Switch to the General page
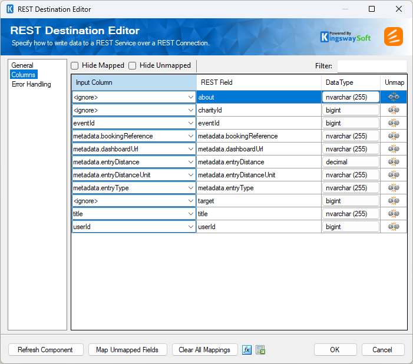Image resolution: width=413 pixels, height=364 pixels. tap(22, 65)
